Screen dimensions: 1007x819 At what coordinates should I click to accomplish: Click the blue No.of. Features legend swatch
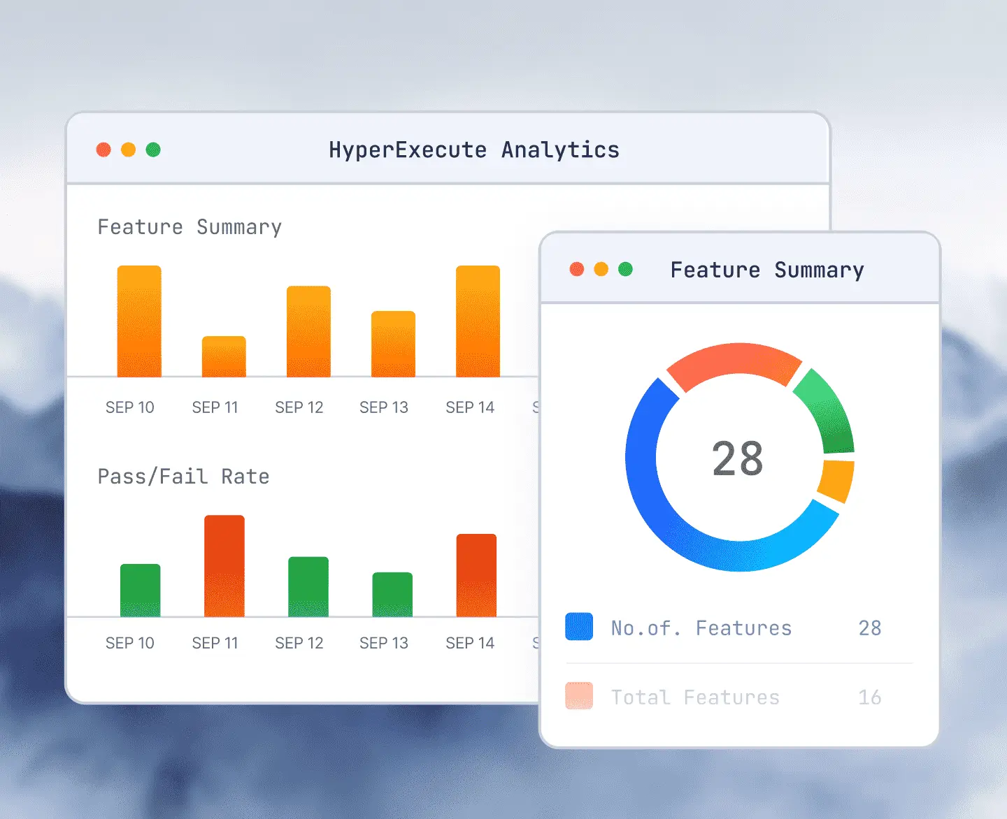click(579, 627)
